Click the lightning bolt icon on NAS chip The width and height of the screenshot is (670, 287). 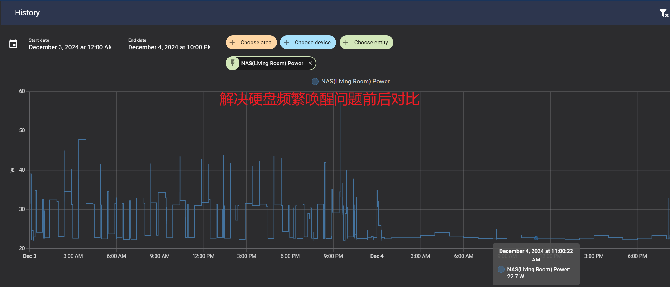(233, 63)
